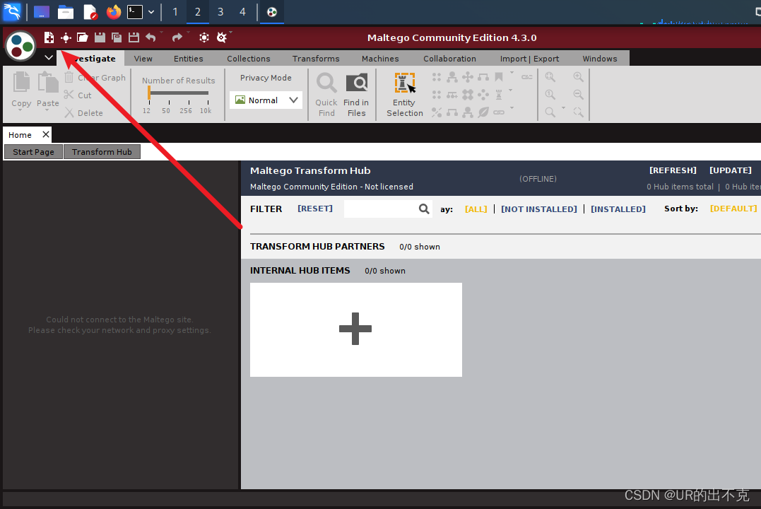This screenshot has width=761, height=509.
Task: Click the zoom selection dashed magnifier icon
Action: pyautogui.click(x=578, y=112)
